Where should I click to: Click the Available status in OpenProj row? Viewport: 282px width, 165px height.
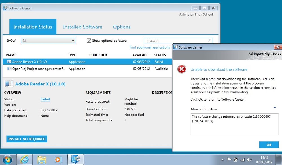click(x=161, y=69)
